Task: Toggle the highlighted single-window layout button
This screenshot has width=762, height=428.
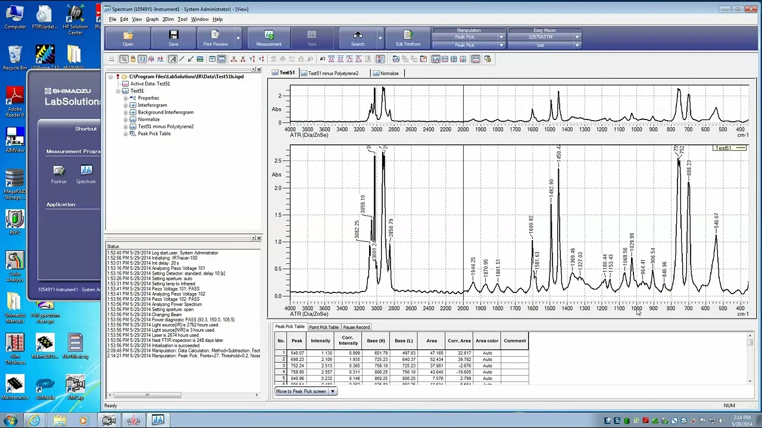Action: click(x=436, y=59)
